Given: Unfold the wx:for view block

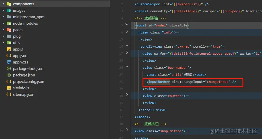Looking at the screenshot, I should 127,52.
